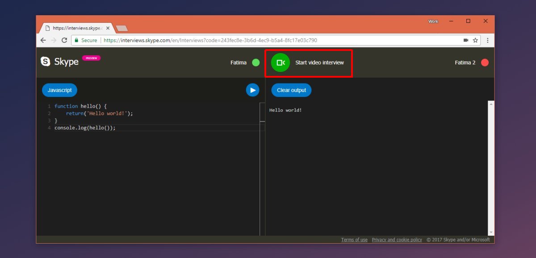Image resolution: width=536 pixels, height=258 pixels.
Task: Click Fatima 2's red status indicator
Action: tap(485, 62)
